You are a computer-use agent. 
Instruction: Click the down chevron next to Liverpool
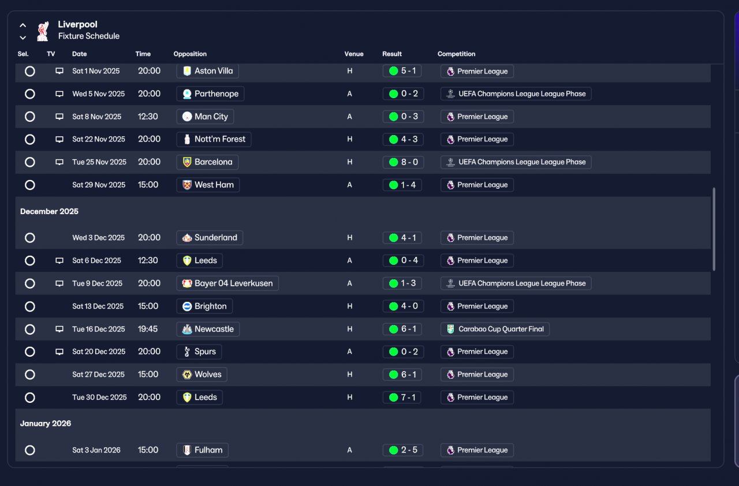click(23, 38)
